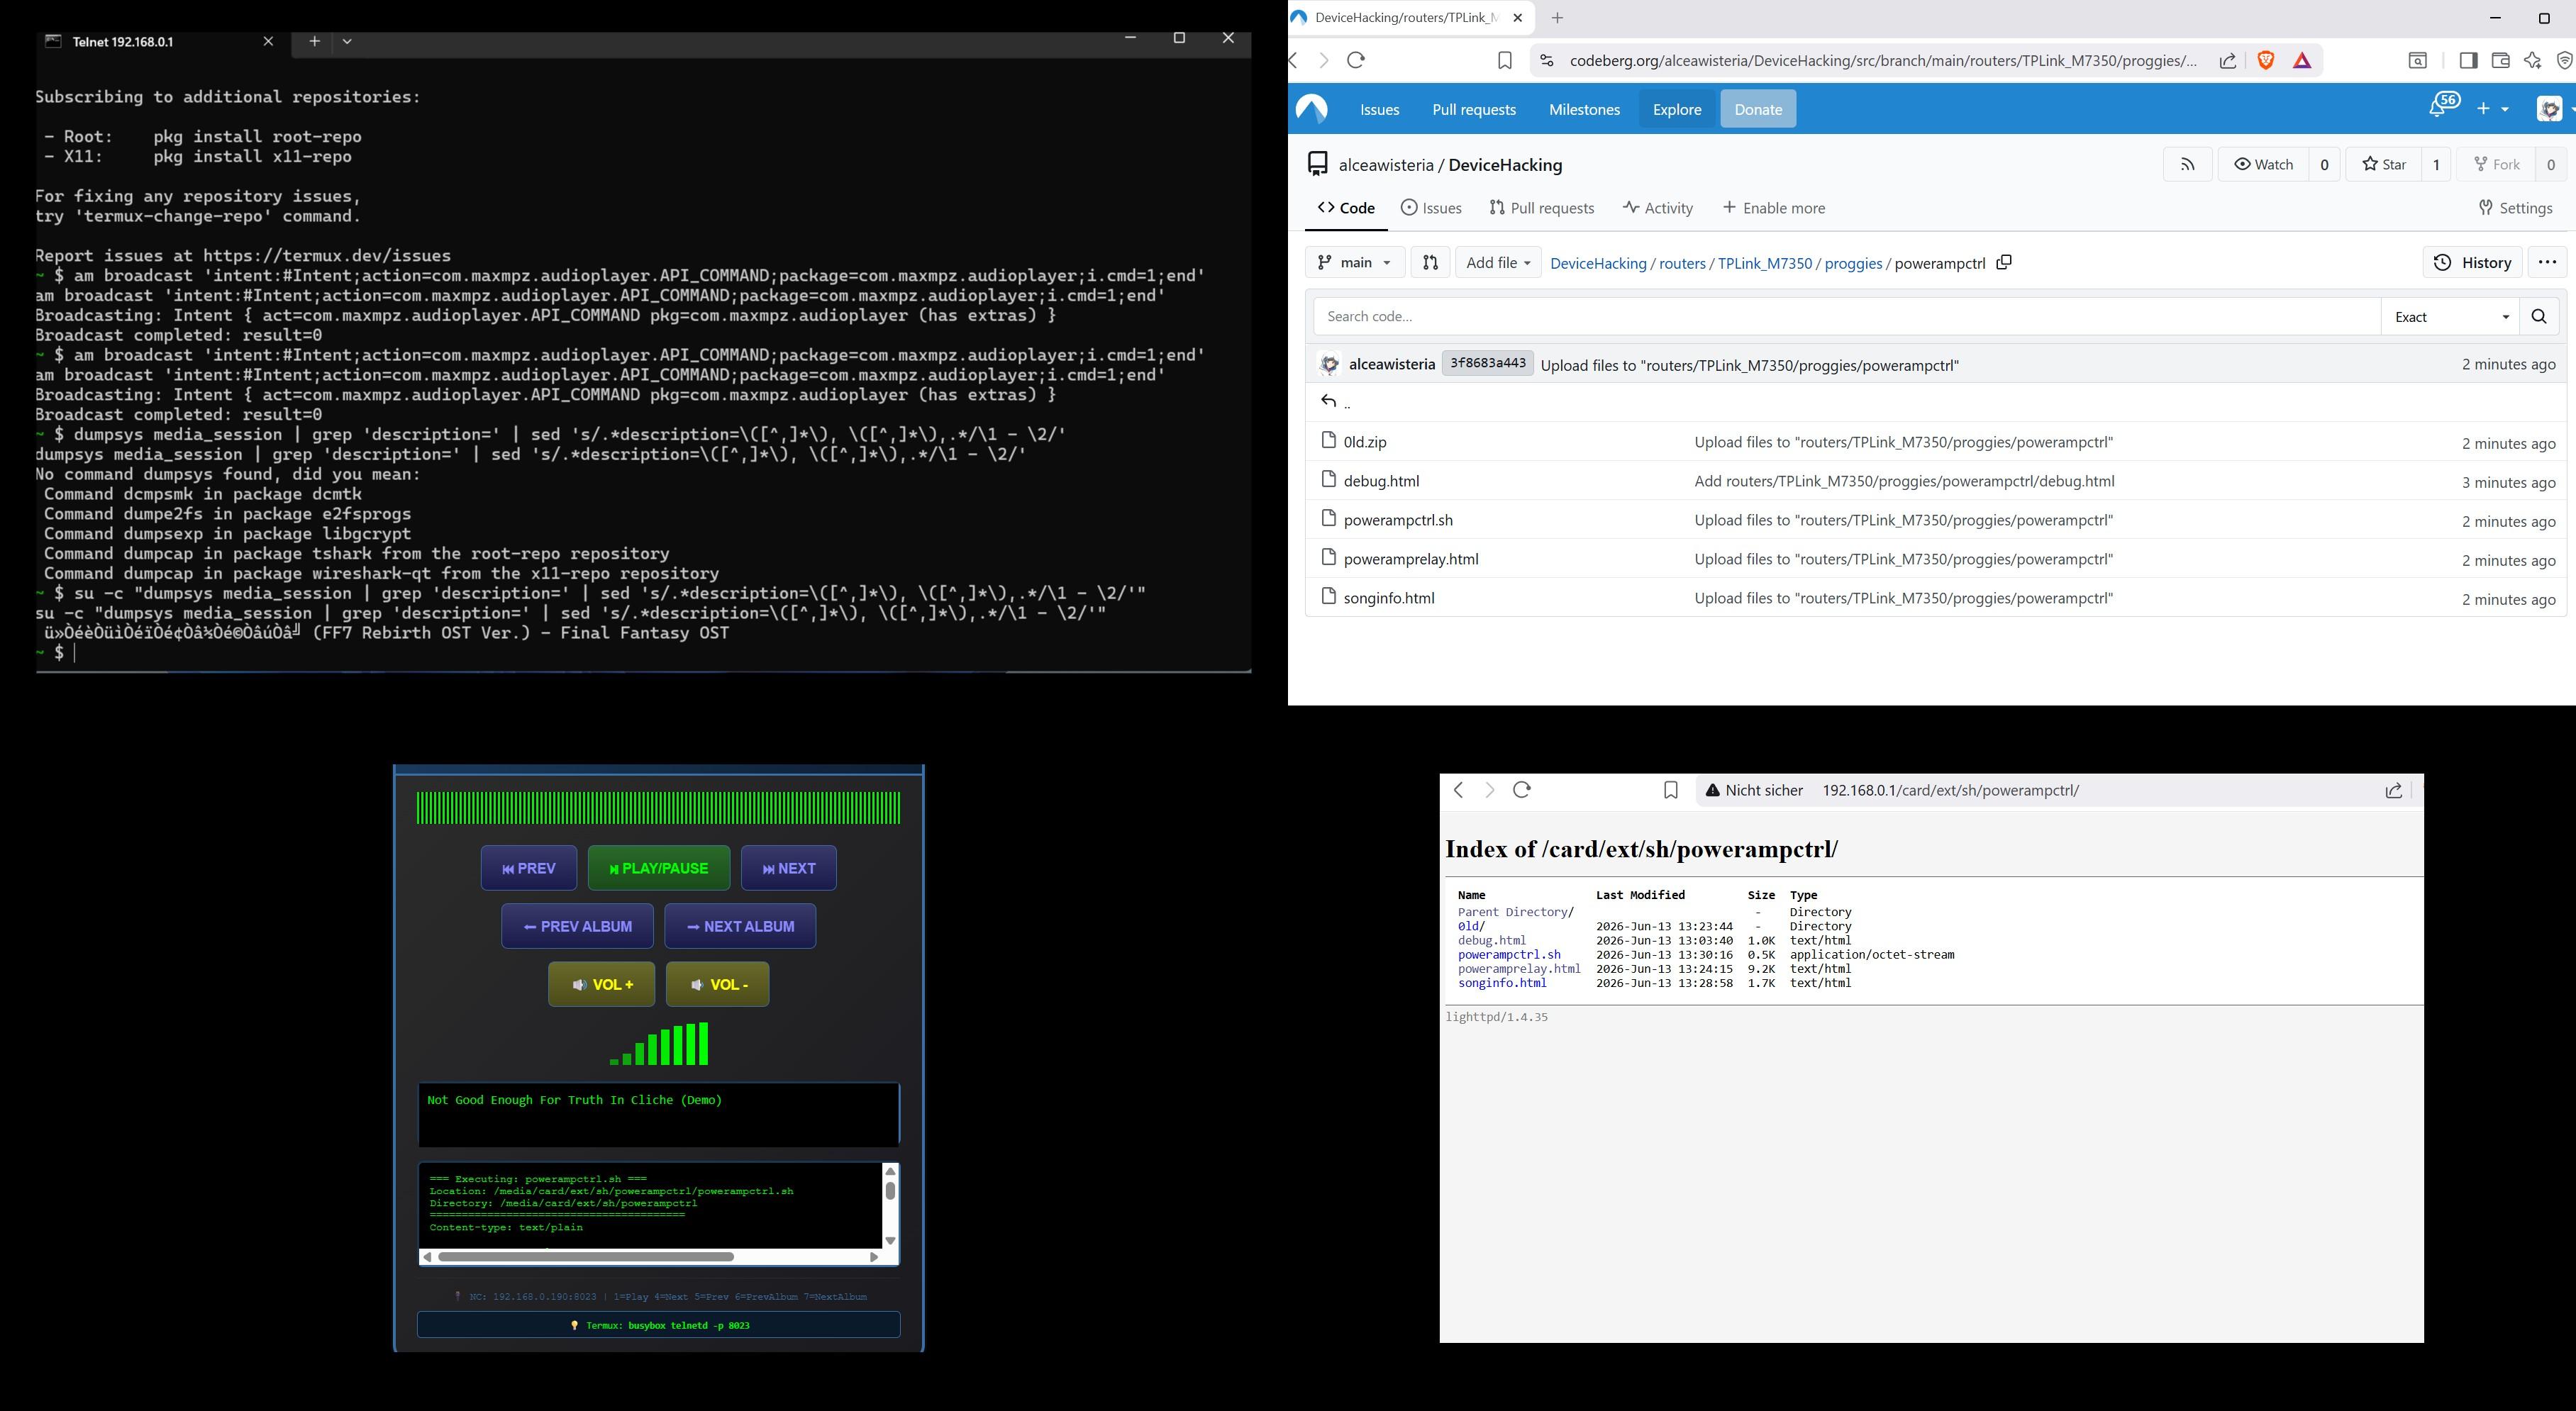Screen dimensions: 2576x1411
Task: Copy the powerampctrl path with the copy icon
Action: tap(2003, 263)
